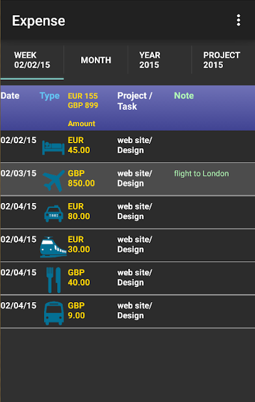
Task: Tap the airplane flight expense icon
Action: click(x=53, y=181)
